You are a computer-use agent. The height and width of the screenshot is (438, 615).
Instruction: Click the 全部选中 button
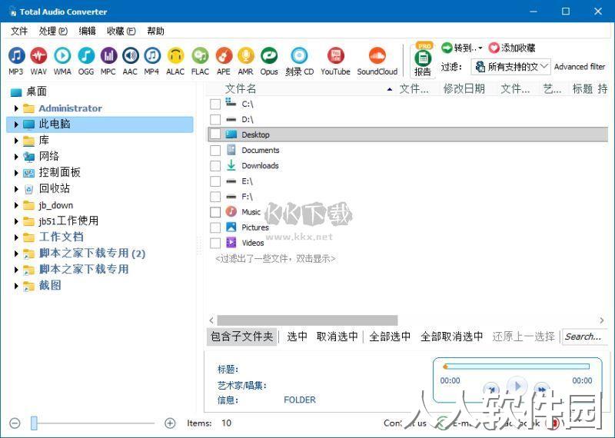pos(390,337)
